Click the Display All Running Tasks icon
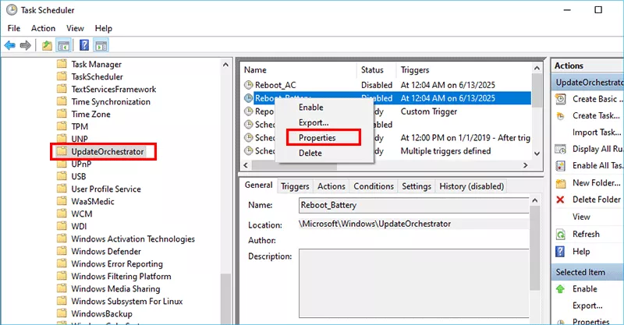 click(560, 149)
